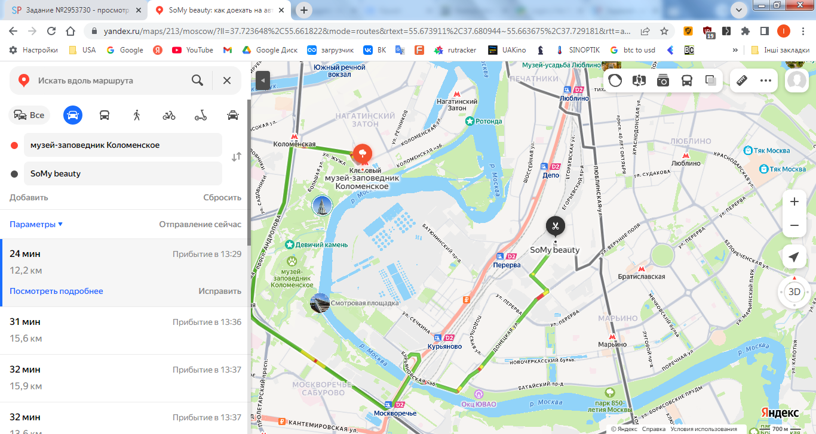Close the route panel with X
816x434 pixels.
pos(227,80)
